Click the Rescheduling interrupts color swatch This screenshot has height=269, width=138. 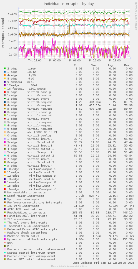tap(5, 213)
